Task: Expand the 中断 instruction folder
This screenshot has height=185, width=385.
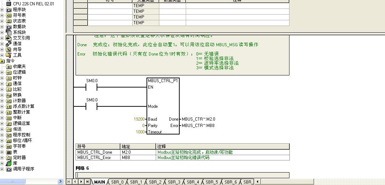Action: (2, 118)
